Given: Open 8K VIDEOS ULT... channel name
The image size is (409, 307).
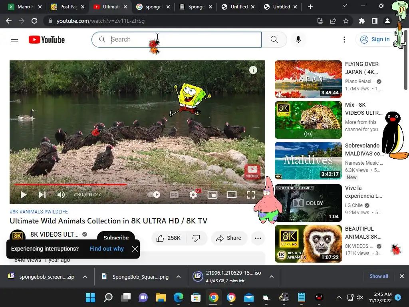Looking at the screenshot, I should point(54,234).
